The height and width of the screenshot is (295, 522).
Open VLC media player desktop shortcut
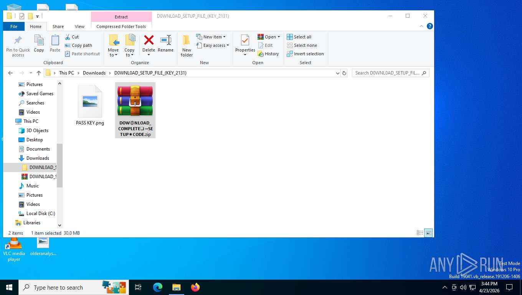[x=14, y=250]
